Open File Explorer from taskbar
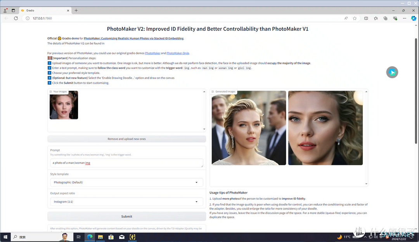Screen dimensions: 419x242 (x=100, y=237)
